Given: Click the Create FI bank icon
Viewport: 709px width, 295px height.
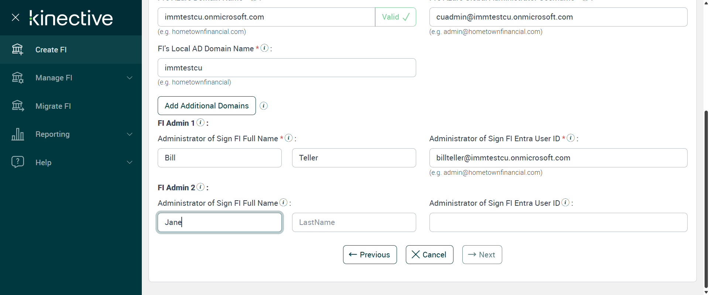Looking at the screenshot, I should [17, 49].
